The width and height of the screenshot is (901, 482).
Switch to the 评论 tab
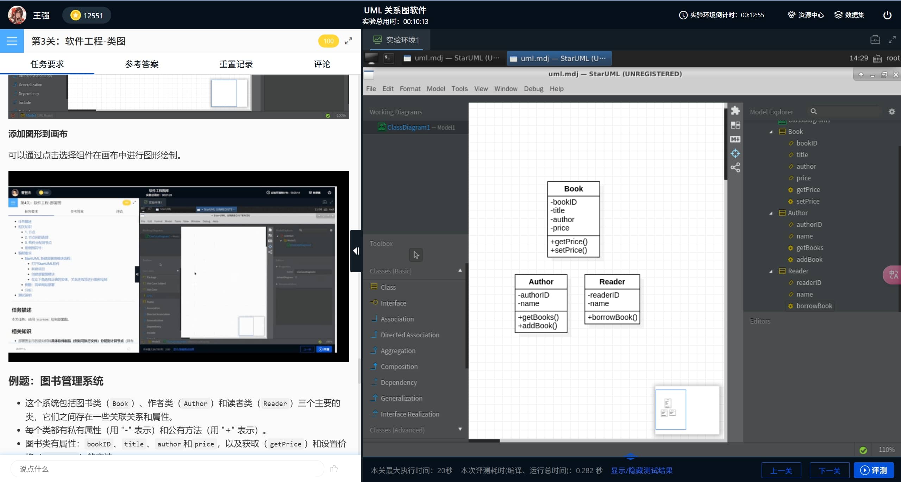click(322, 64)
